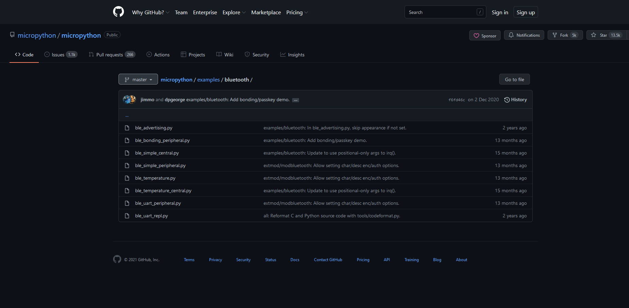
Task: View dpgeorge's profile from commit header
Action: 175,99
